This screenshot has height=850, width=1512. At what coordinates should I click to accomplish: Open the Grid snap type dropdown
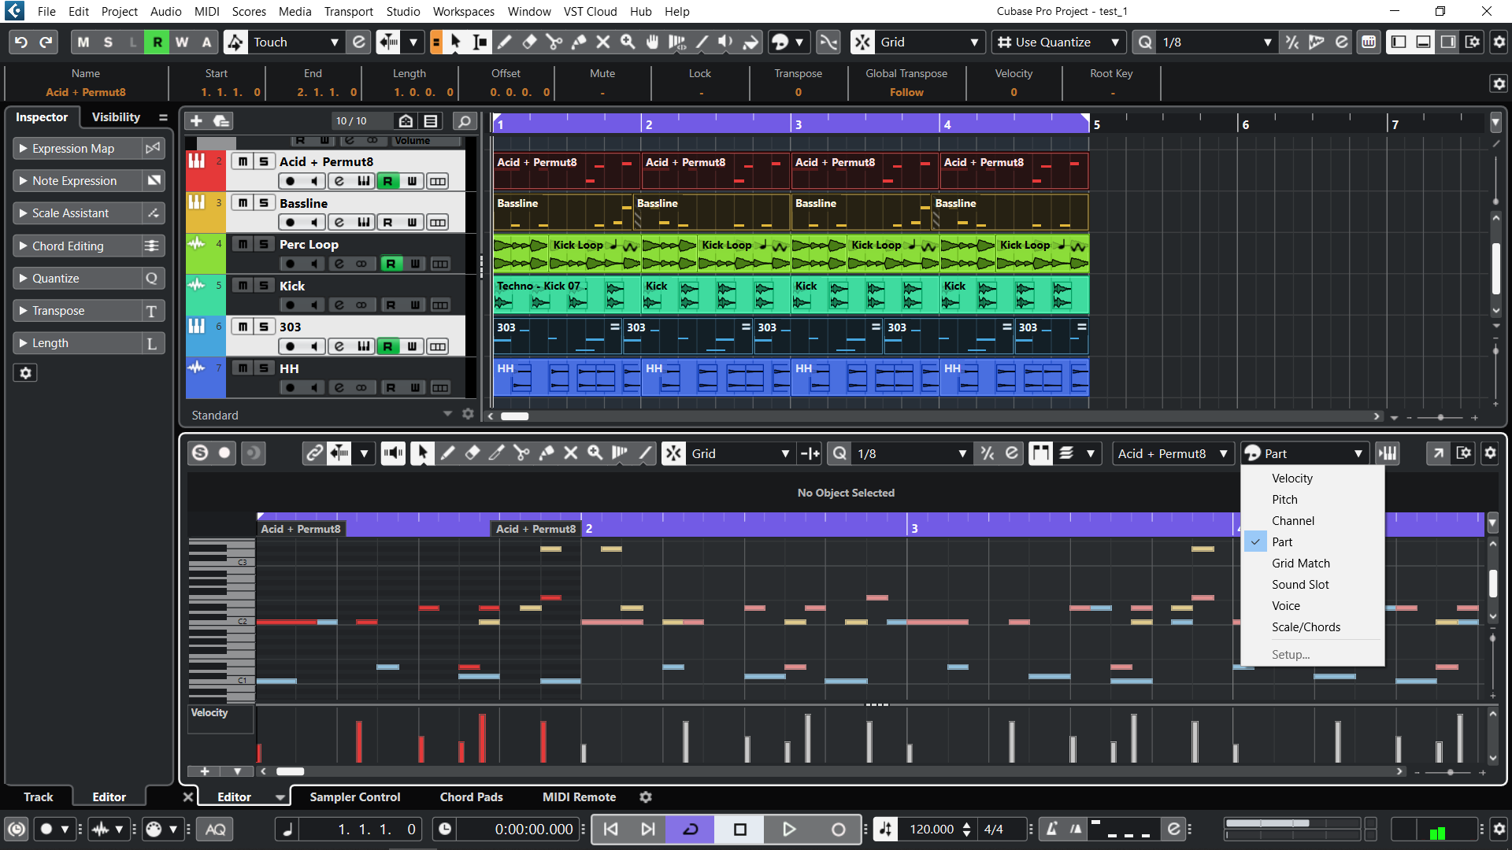[x=929, y=42]
